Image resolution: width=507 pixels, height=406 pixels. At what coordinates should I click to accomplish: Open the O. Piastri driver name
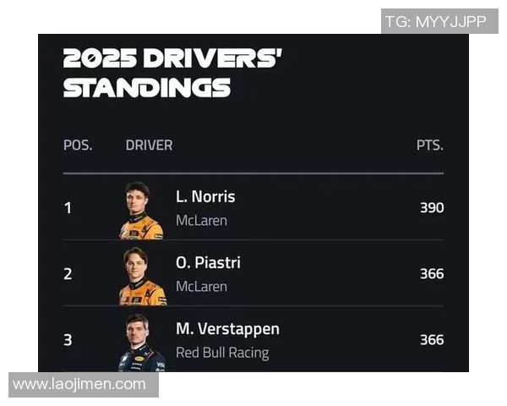pos(208,262)
